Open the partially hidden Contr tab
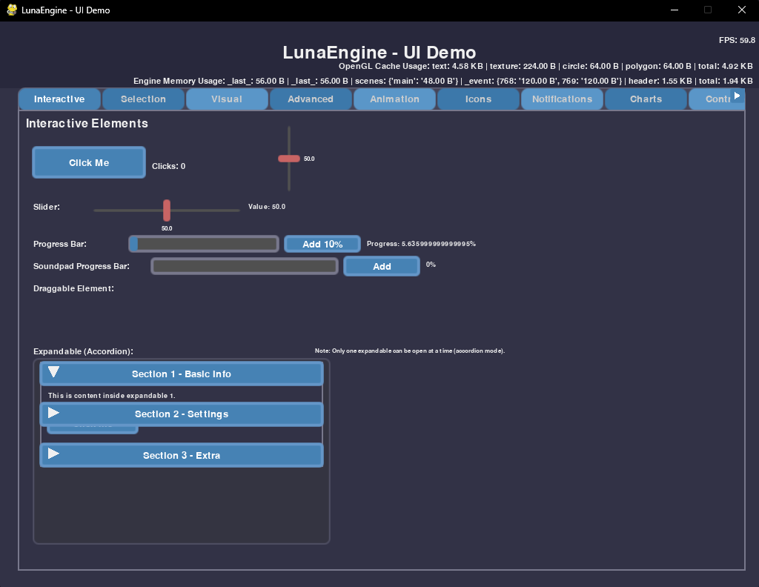This screenshot has width=759, height=587. click(712, 99)
